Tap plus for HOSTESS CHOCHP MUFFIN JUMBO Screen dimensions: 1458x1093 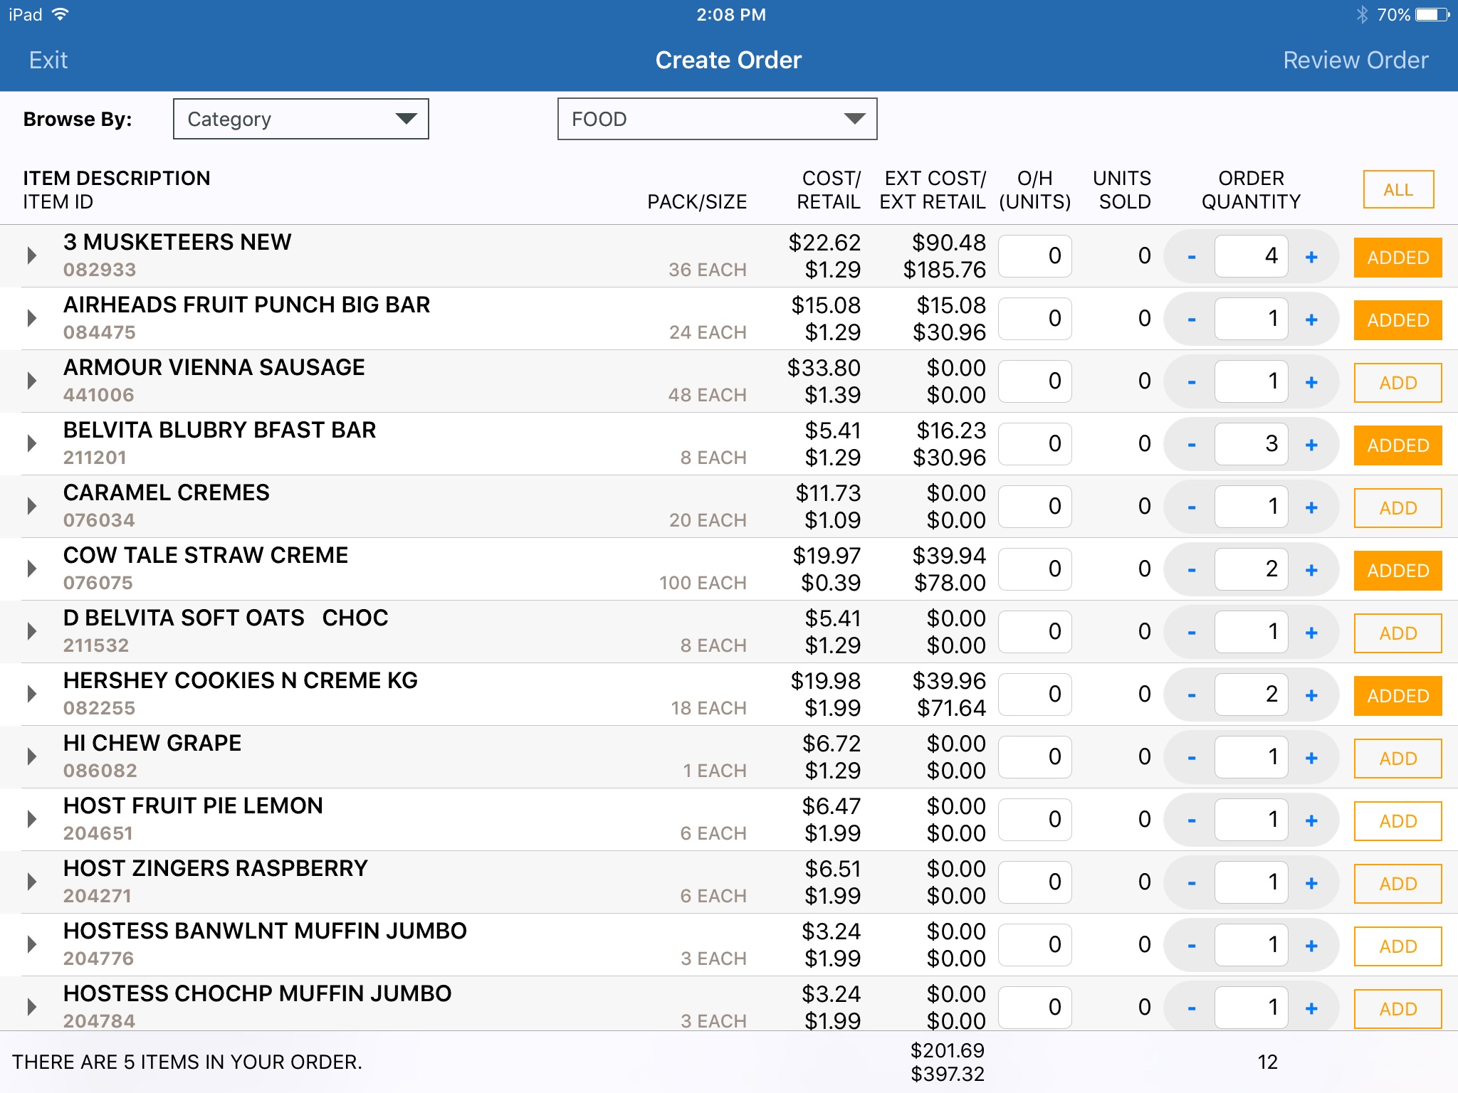1311,1008
